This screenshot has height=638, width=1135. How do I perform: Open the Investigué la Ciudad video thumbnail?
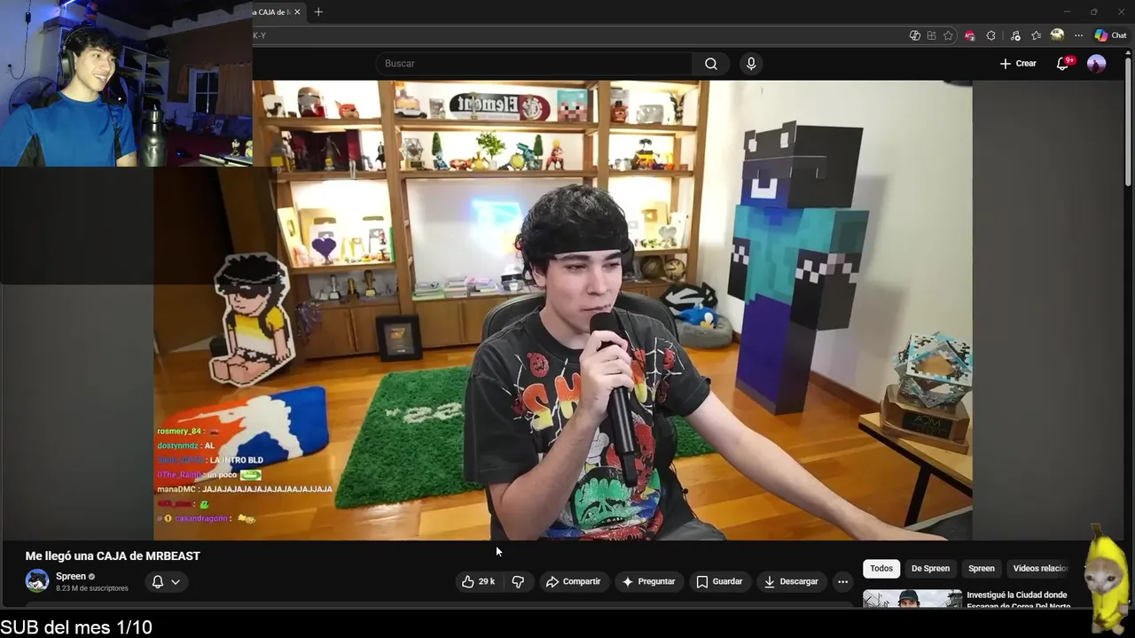(912, 599)
